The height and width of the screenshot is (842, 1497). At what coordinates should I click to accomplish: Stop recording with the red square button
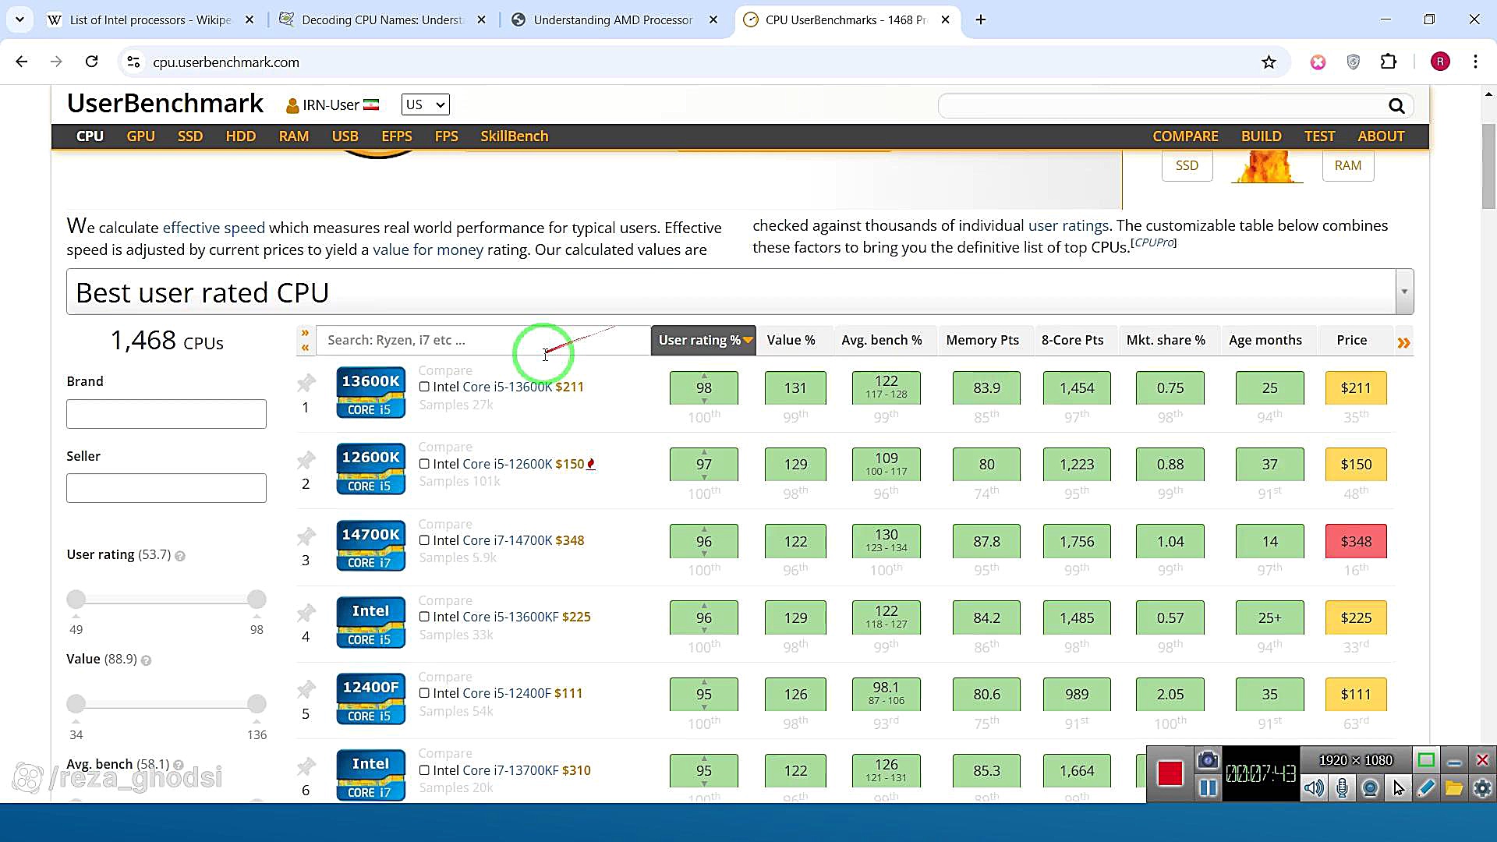coord(1170,773)
